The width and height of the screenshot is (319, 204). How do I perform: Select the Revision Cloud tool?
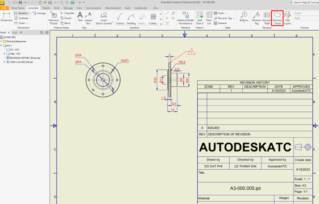[277, 18]
